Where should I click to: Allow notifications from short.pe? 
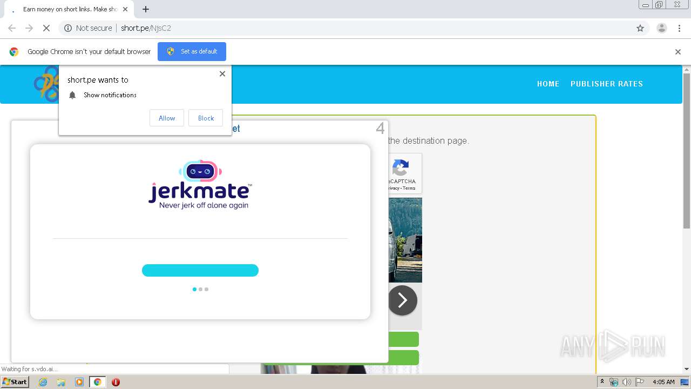click(x=167, y=118)
